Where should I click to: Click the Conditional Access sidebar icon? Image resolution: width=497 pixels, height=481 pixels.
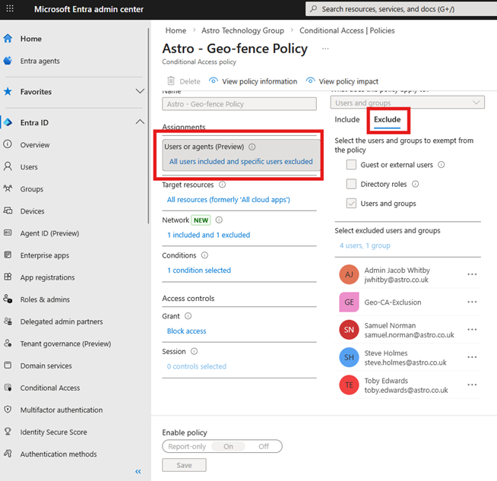[x=8, y=388]
